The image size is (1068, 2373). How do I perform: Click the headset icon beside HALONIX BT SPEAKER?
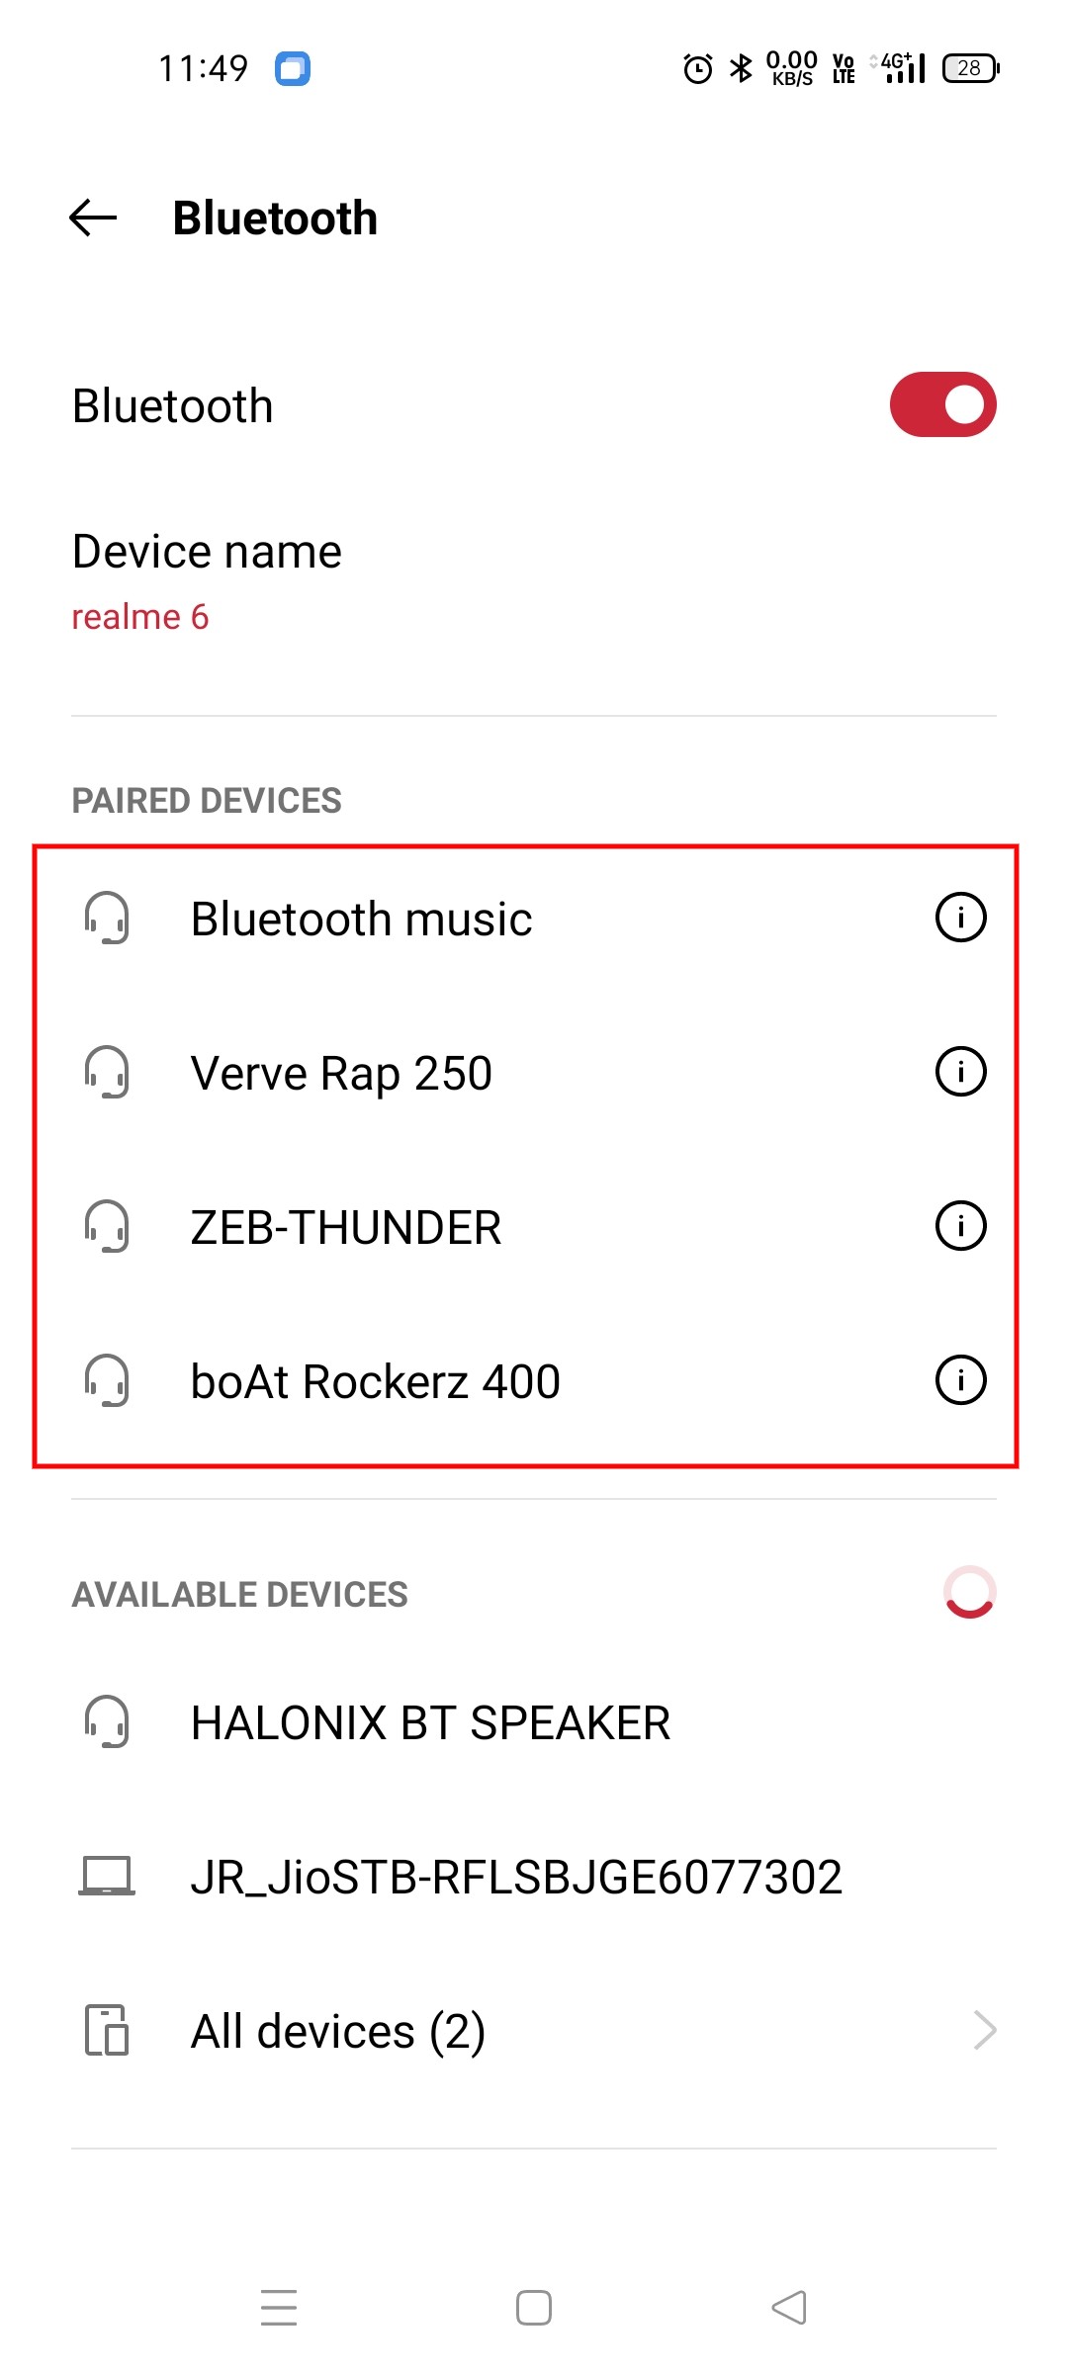click(108, 1720)
